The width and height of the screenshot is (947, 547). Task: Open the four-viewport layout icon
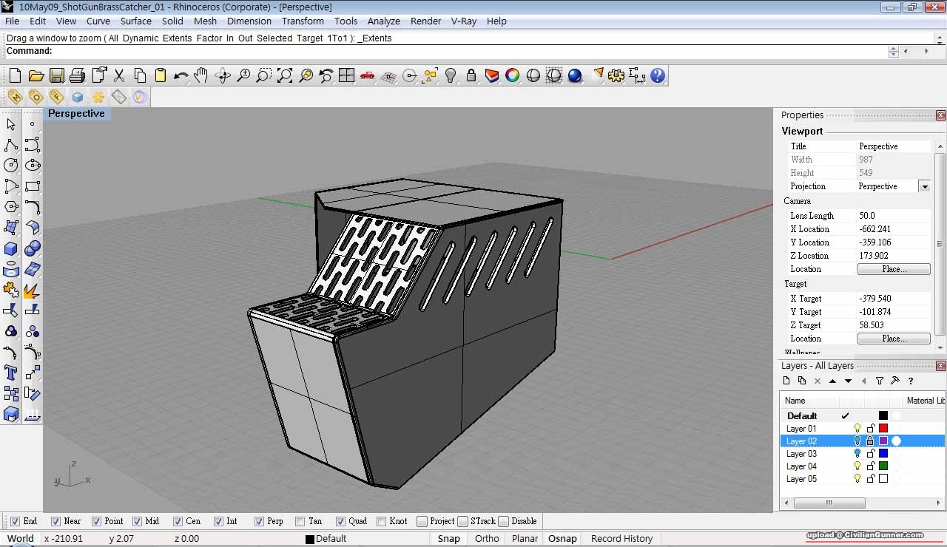click(x=346, y=75)
